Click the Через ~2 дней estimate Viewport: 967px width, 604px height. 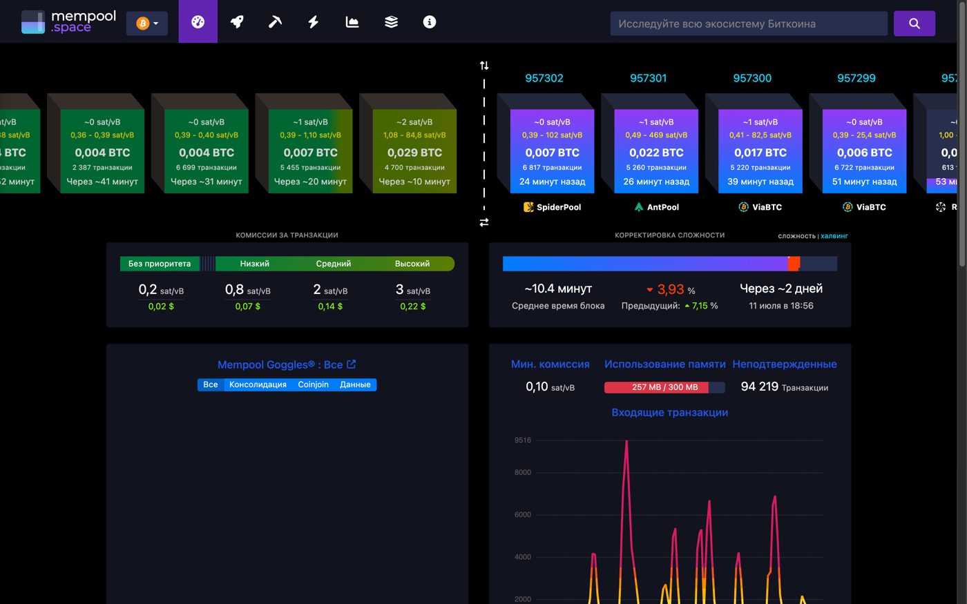coord(781,289)
